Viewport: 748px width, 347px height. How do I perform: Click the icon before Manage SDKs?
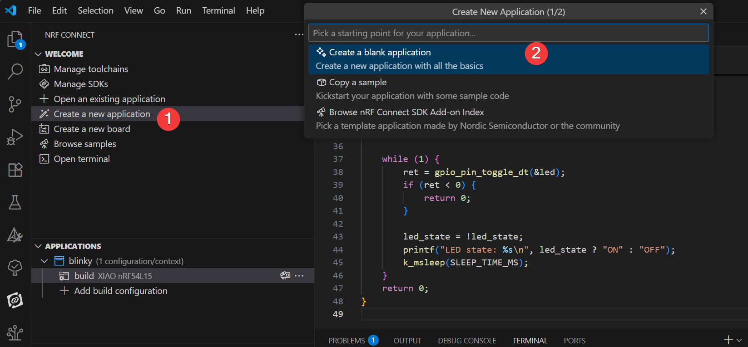coord(44,84)
